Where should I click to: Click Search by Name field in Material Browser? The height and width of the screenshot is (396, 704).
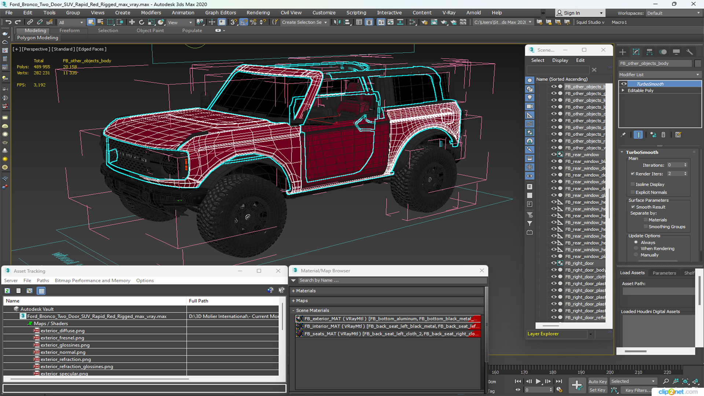[392, 280]
